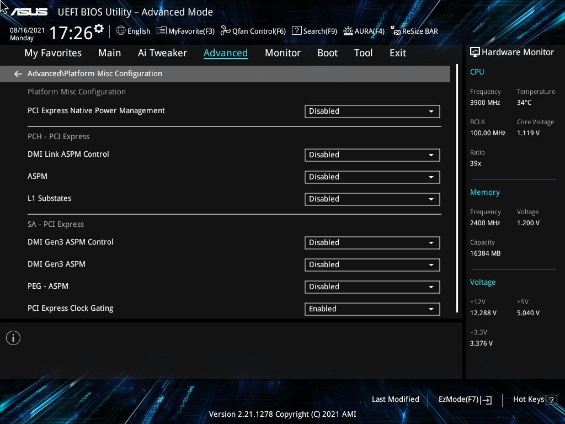Click the Hot Keys label
The image size is (565, 424).
coord(528,400)
